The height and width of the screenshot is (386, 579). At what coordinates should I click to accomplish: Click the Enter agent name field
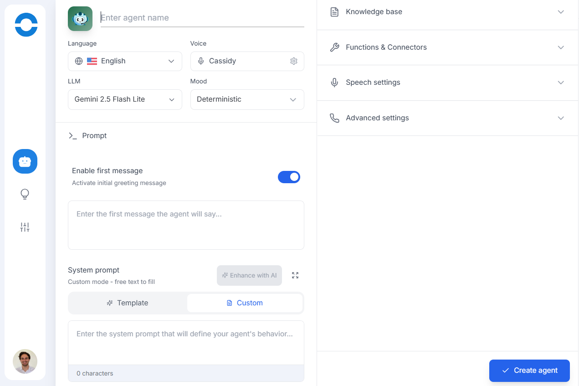(x=202, y=18)
